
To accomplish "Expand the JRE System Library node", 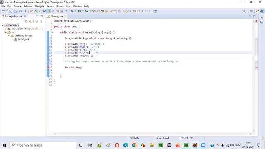I will point(6,29).
